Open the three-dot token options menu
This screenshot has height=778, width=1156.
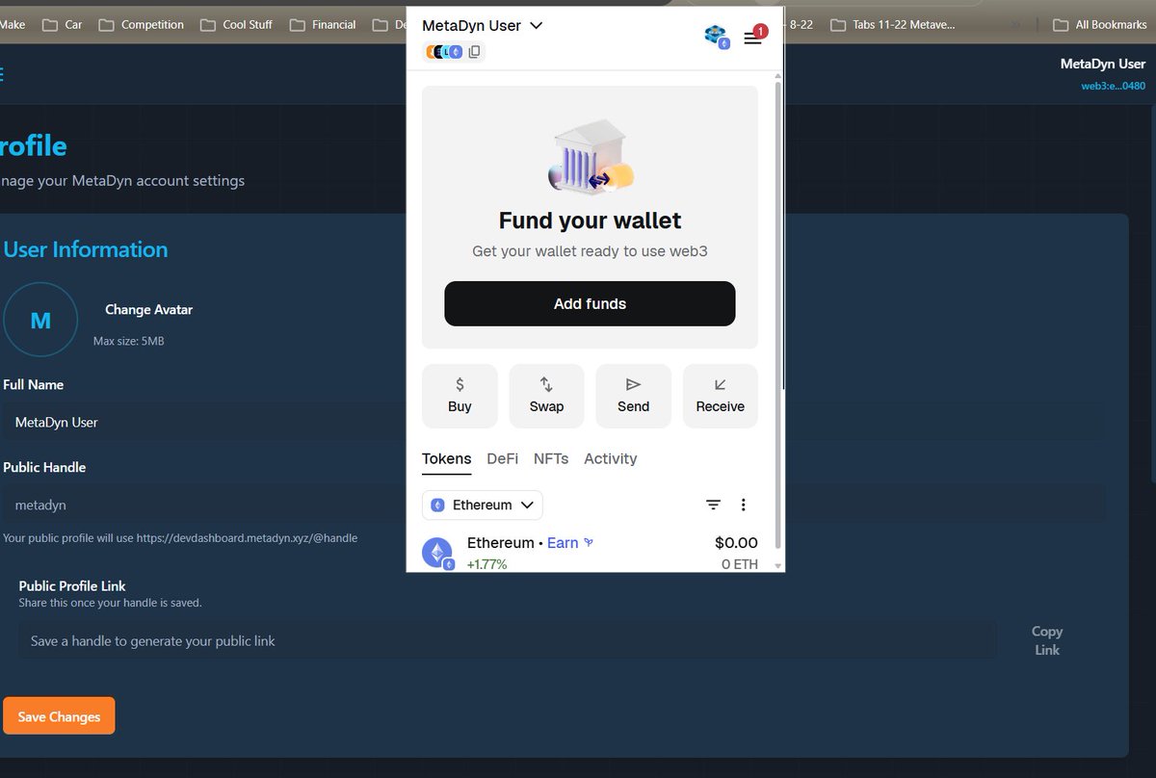point(743,505)
